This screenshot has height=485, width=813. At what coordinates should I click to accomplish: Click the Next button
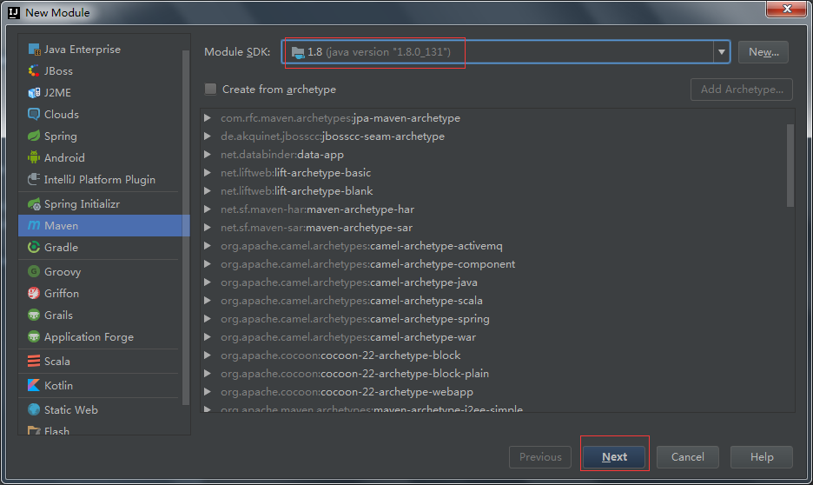click(x=614, y=456)
